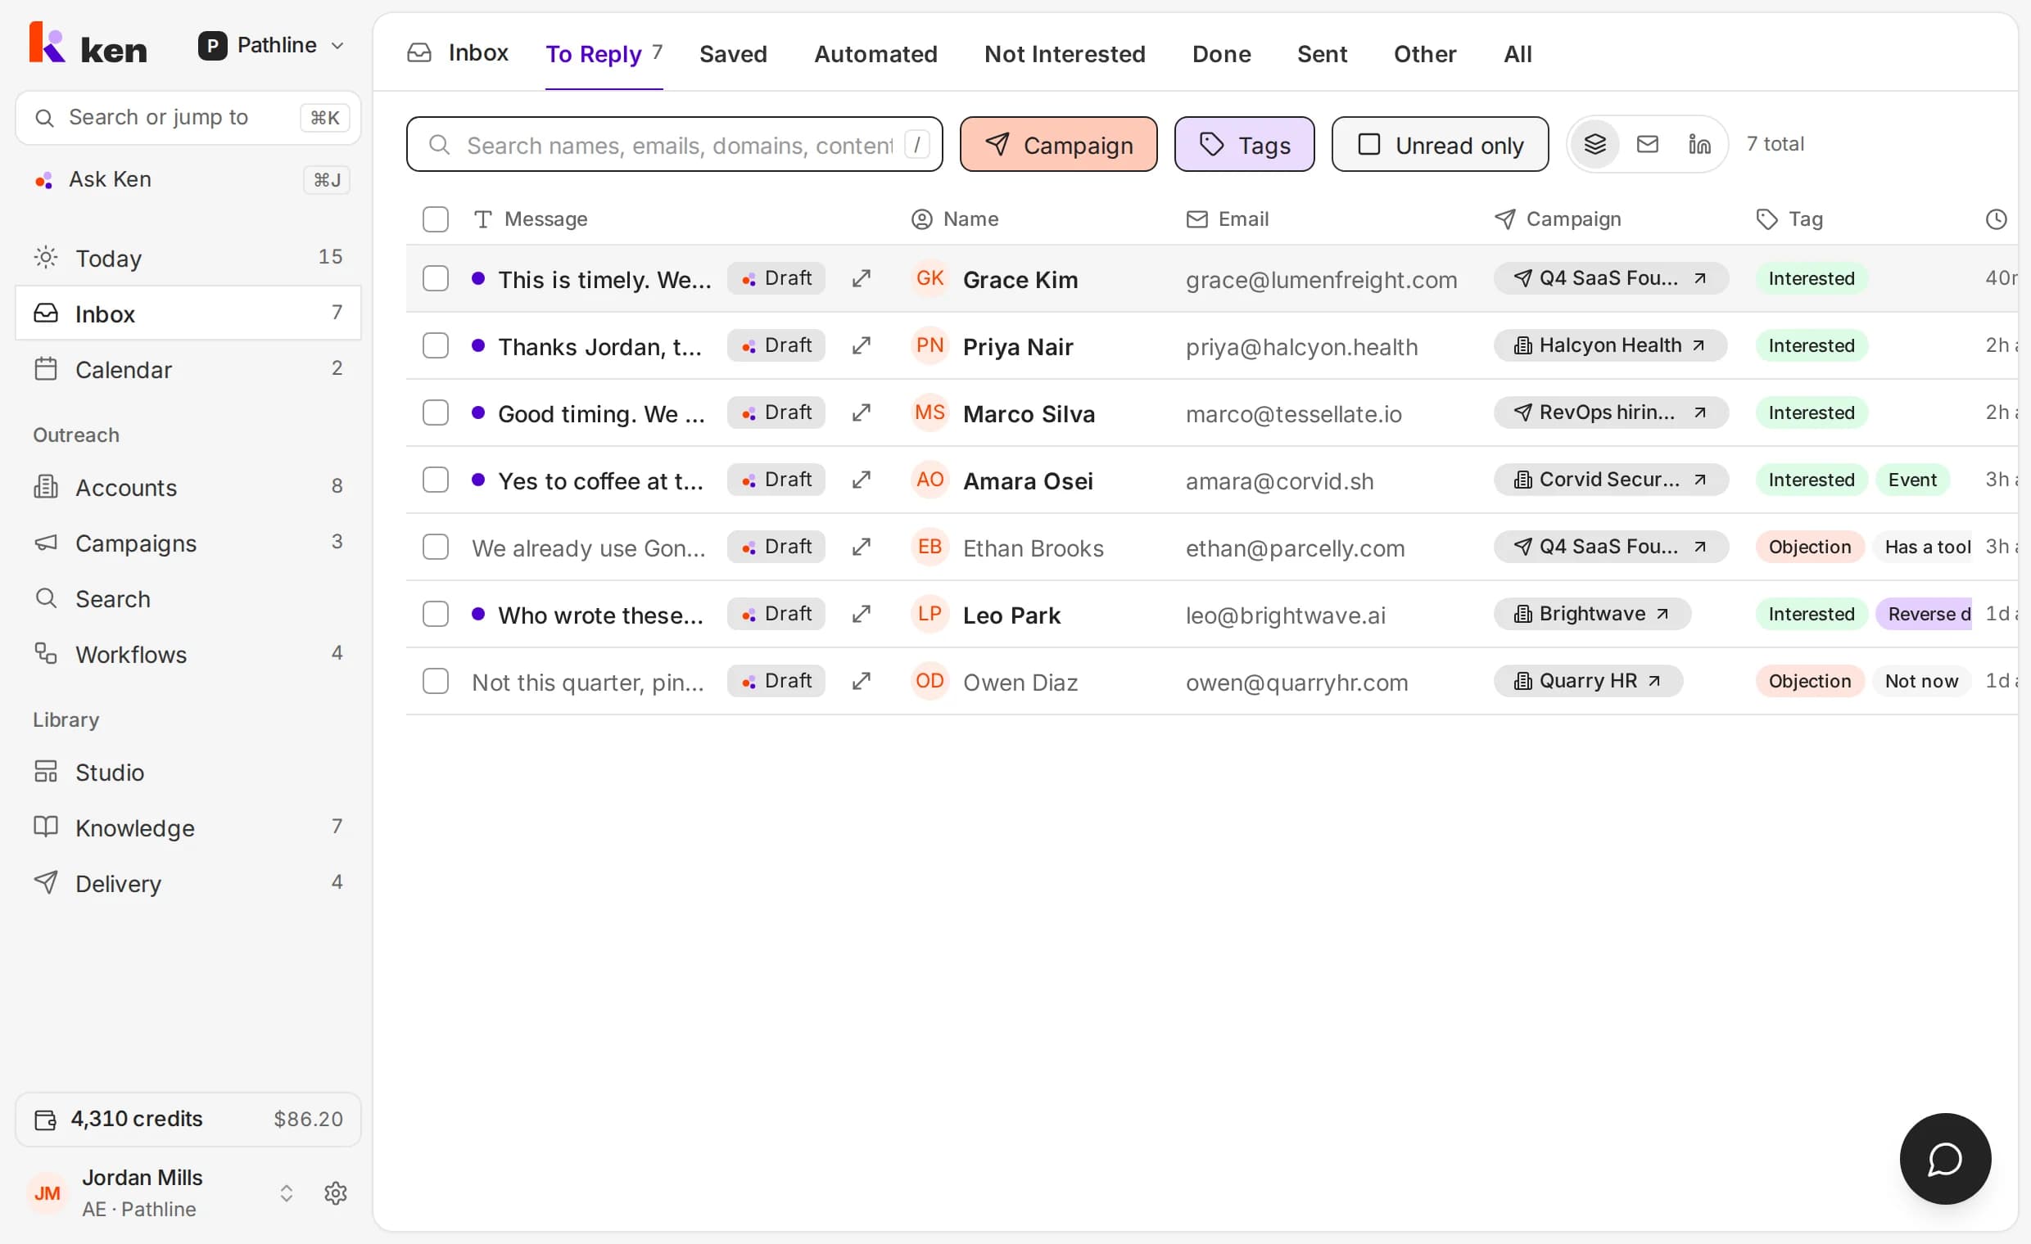
Task: Check the Marco Silva row checkbox
Action: tap(435, 412)
